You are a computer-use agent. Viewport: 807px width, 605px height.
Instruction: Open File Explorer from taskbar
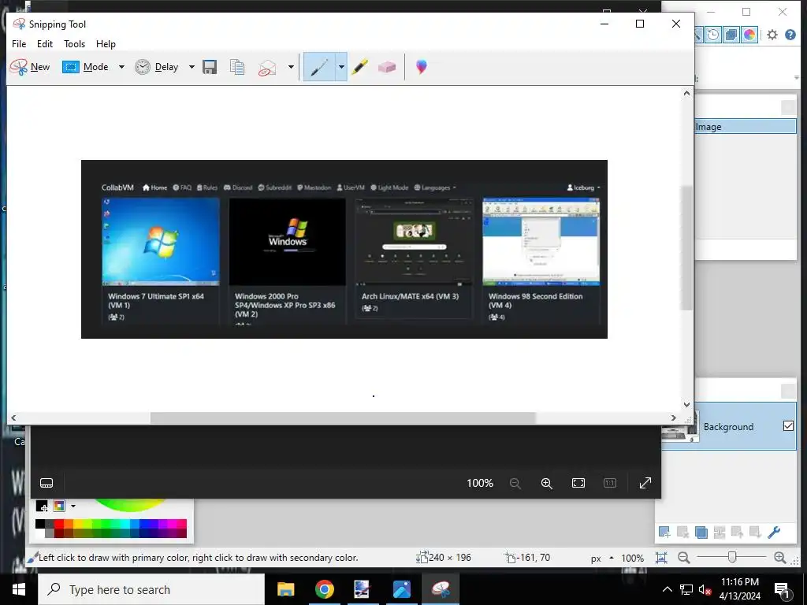285,589
